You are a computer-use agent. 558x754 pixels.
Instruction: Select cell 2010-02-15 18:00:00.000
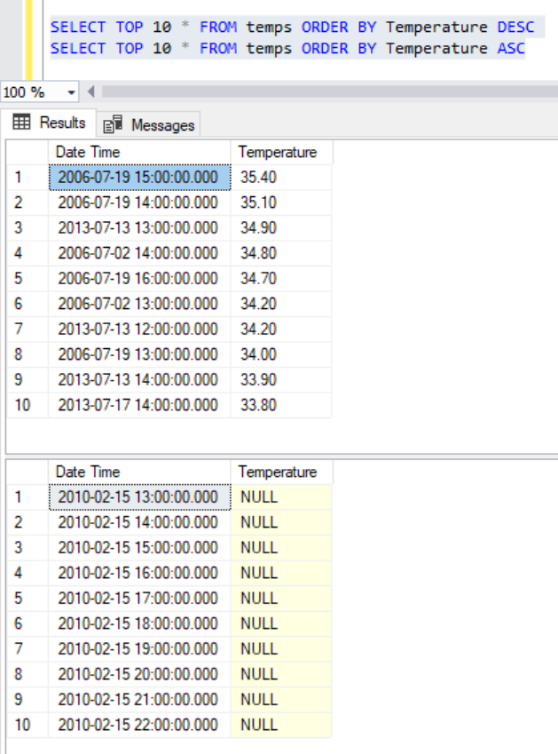[139, 623]
